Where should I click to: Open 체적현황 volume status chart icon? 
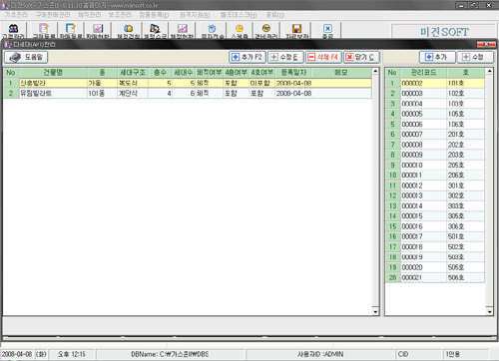[182, 31]
